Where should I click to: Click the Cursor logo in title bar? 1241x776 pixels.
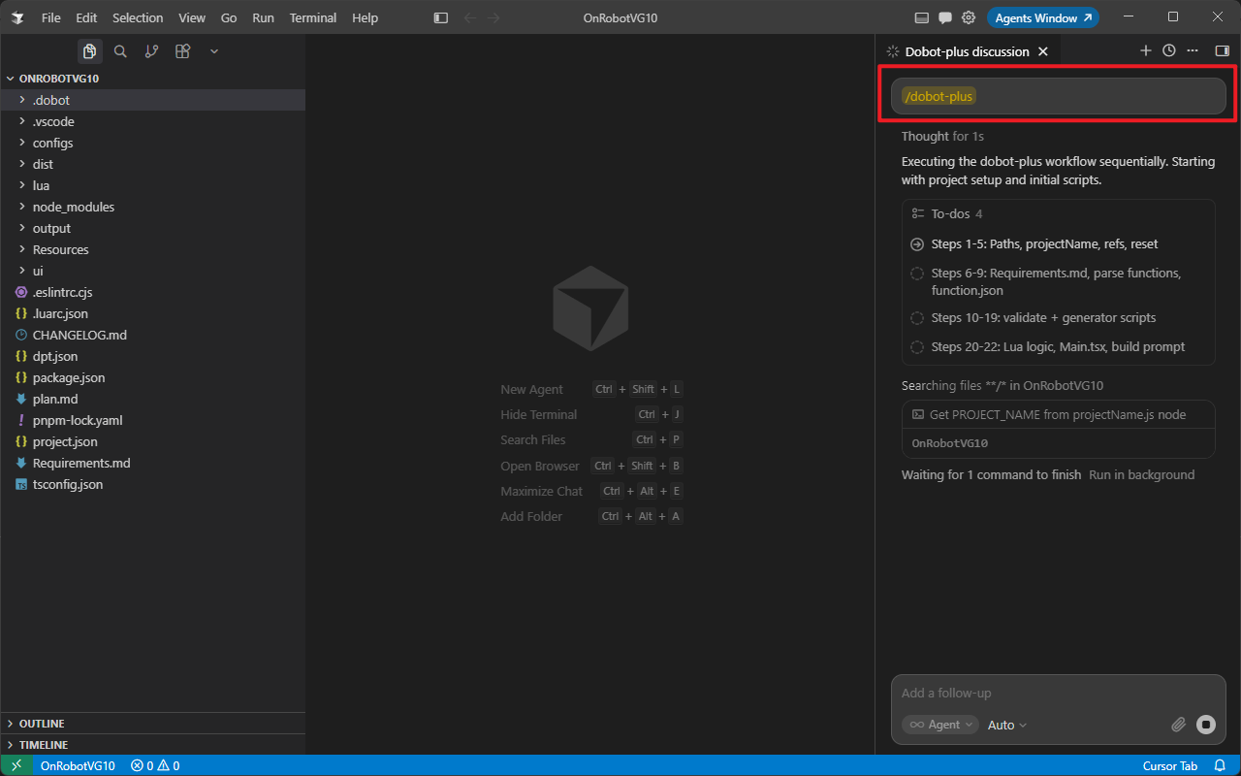[17, 17]
